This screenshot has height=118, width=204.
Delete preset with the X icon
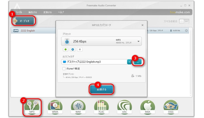[x=80, y=50]
